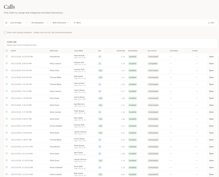Click the In badge on the 7:27:38 PM call
Viewport: 219px width, 177px height.
click(100, 112)
